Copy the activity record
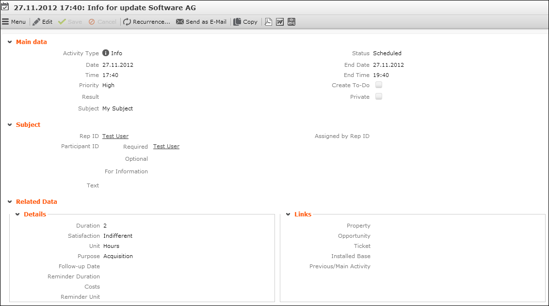 (245, 22)
